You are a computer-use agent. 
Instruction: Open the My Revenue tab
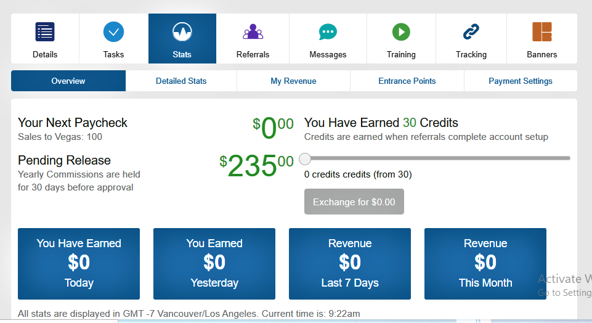point(293,81)
